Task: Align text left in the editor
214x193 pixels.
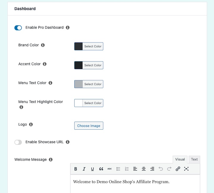Action: 135,169
